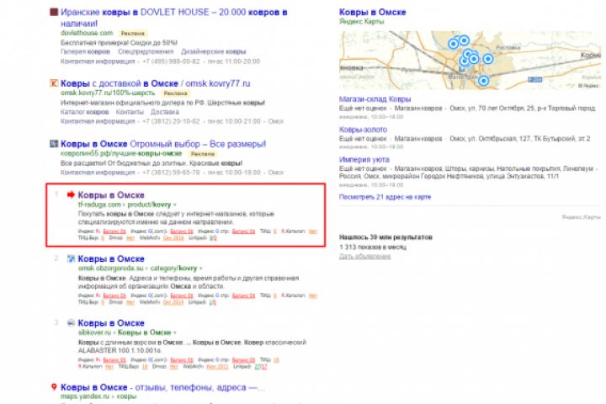Click the 'Дизайнерские ковры' sitelink

point(214,52)
